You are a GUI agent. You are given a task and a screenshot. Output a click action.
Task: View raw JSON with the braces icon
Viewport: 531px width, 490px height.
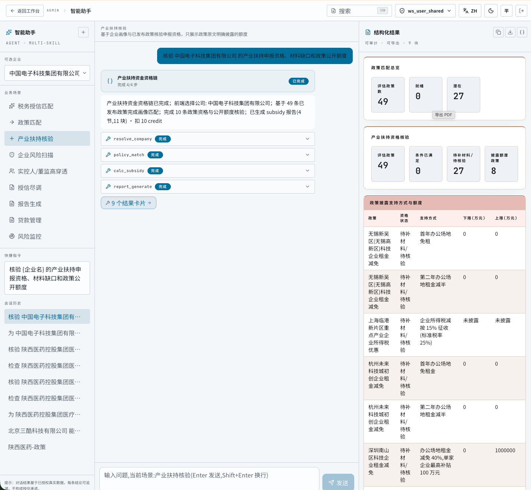coord(522,32)
